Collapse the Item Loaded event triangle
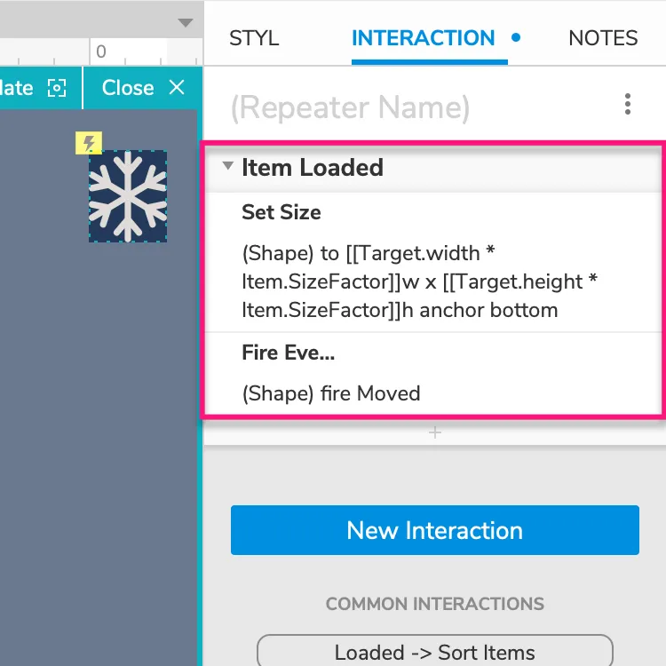The height and width of the screenshot is (666, 666). tap(228, 166)
